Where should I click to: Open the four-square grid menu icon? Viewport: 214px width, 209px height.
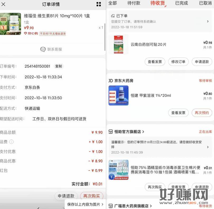(x=99, y=4)
